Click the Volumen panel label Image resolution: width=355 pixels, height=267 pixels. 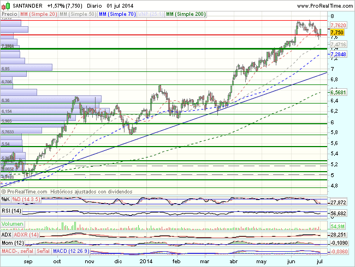pyautogui.click(x=13, y=224)
